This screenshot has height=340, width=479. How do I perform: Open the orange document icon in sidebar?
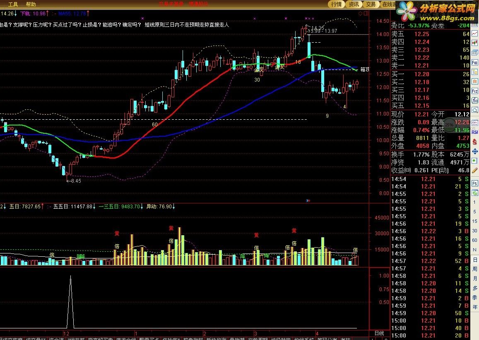click(x=475, y=82)
